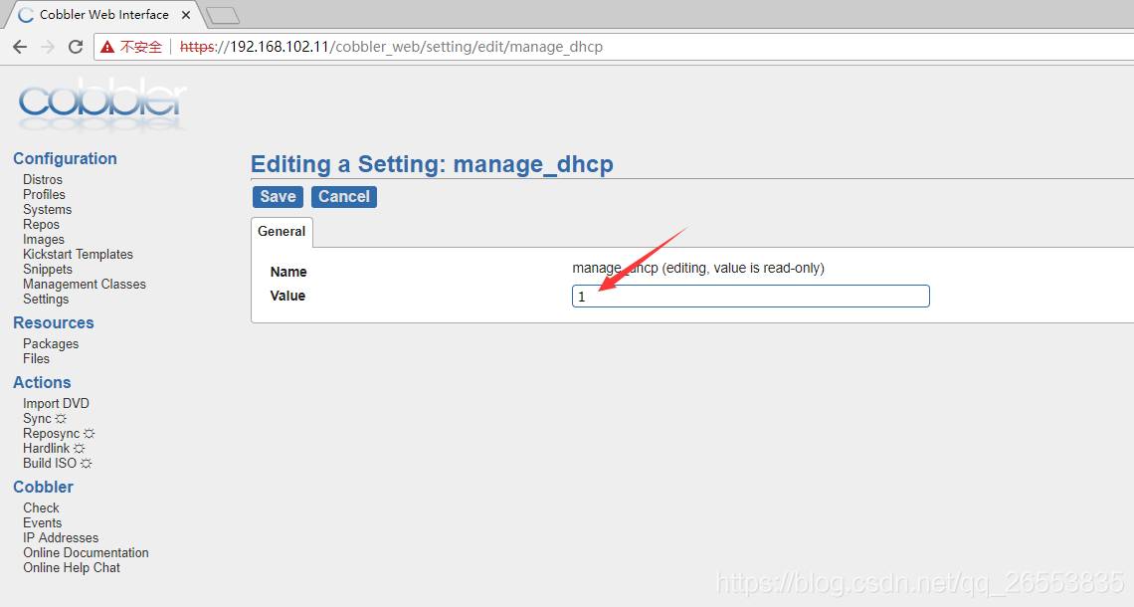Go to Systems page
This screenshot has width=1134, height=607.
(x=47, y=210)
